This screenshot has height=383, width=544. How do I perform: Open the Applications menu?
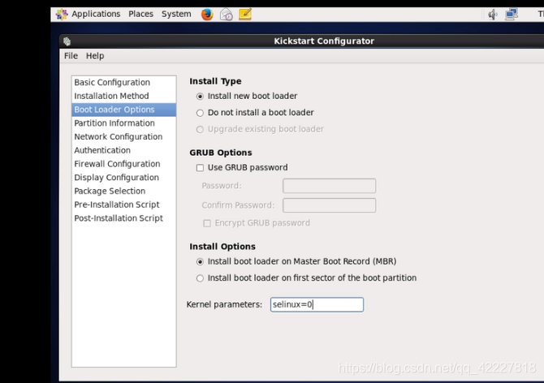(x=96, y=14)
